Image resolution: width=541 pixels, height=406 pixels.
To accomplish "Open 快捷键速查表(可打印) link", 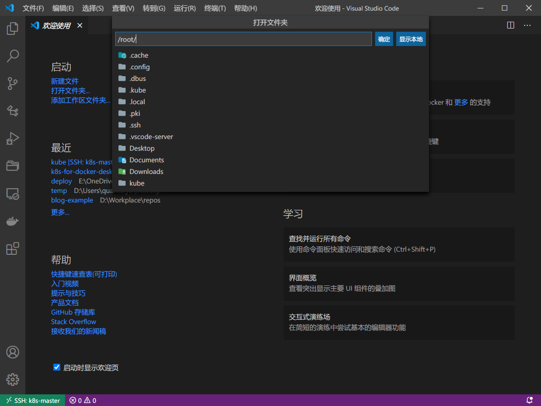I will tap(84, 274).
